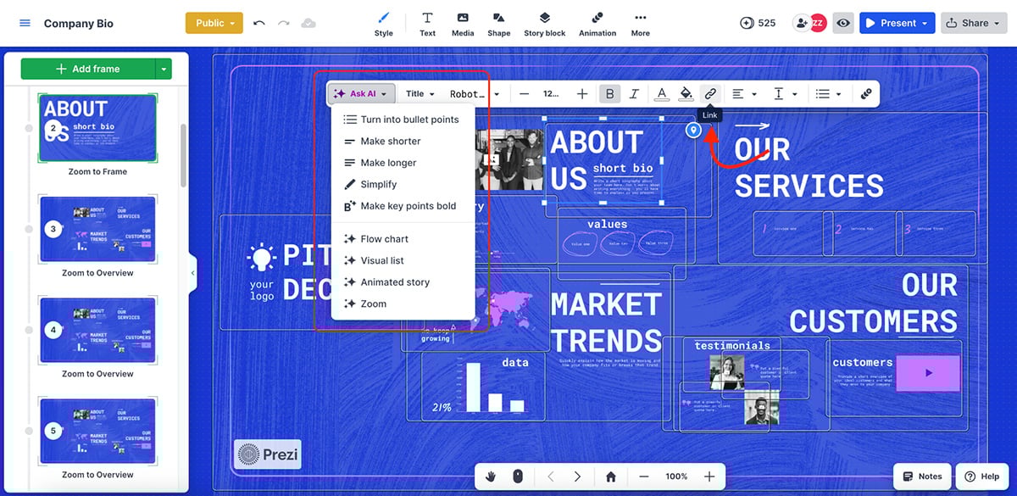Open the Text insertion tool
1017x496 pixels.
[x=427, y=23]
